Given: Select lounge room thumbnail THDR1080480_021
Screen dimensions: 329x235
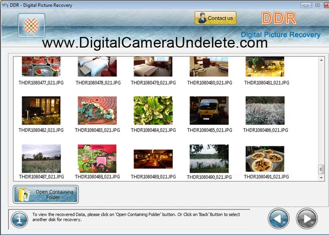Looking at the screenshot, I should (209, 66).
